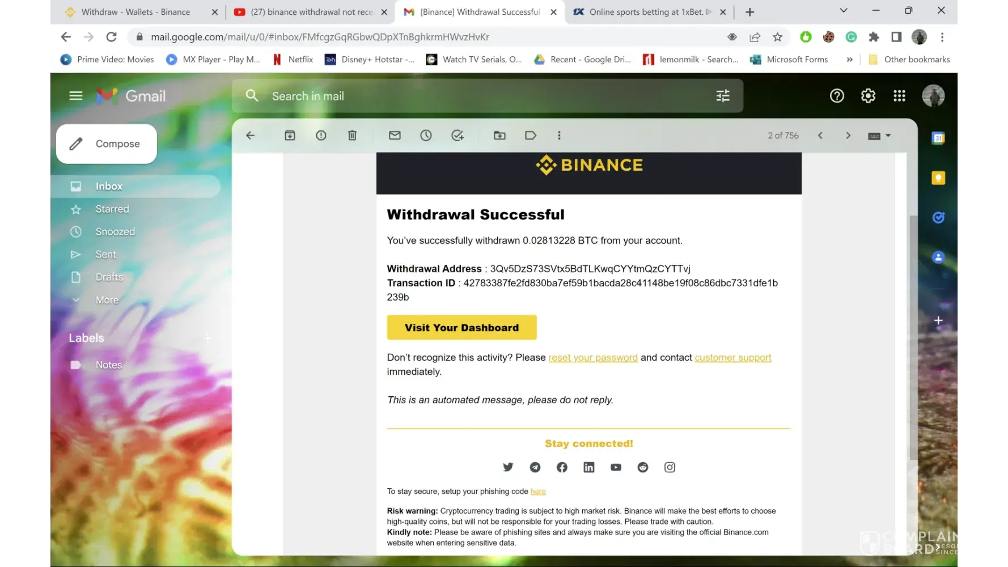
Task: Toggle the Chrome side panel
Action: (x=896, y=37)
